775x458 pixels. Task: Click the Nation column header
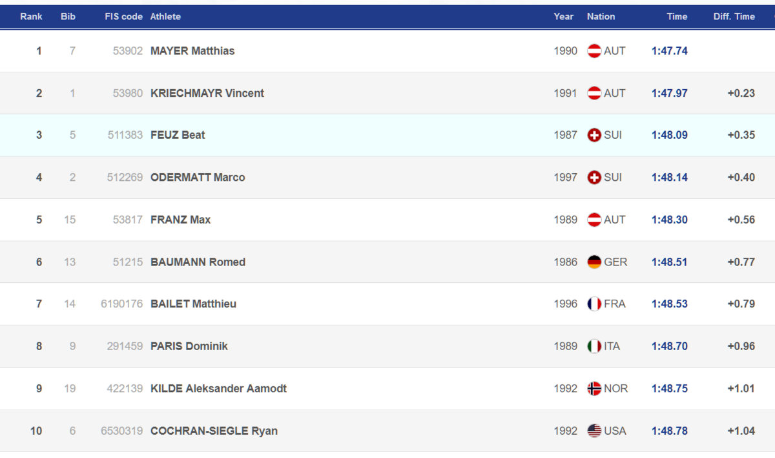(601, 17)
